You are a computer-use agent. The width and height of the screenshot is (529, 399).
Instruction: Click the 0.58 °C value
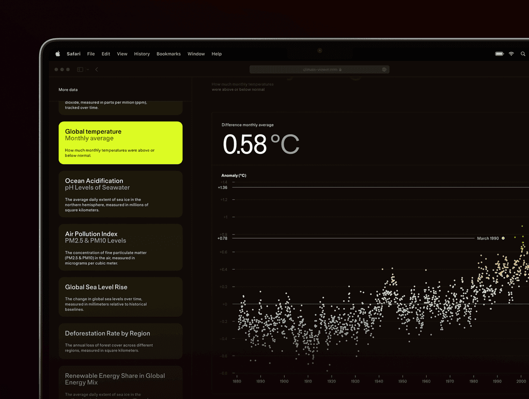pyautogui.click(x=261, y=144)
